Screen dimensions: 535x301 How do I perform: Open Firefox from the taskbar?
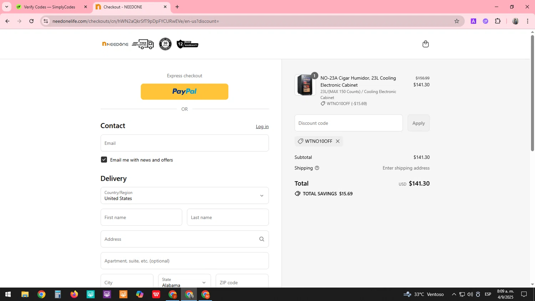pos(74,294)
